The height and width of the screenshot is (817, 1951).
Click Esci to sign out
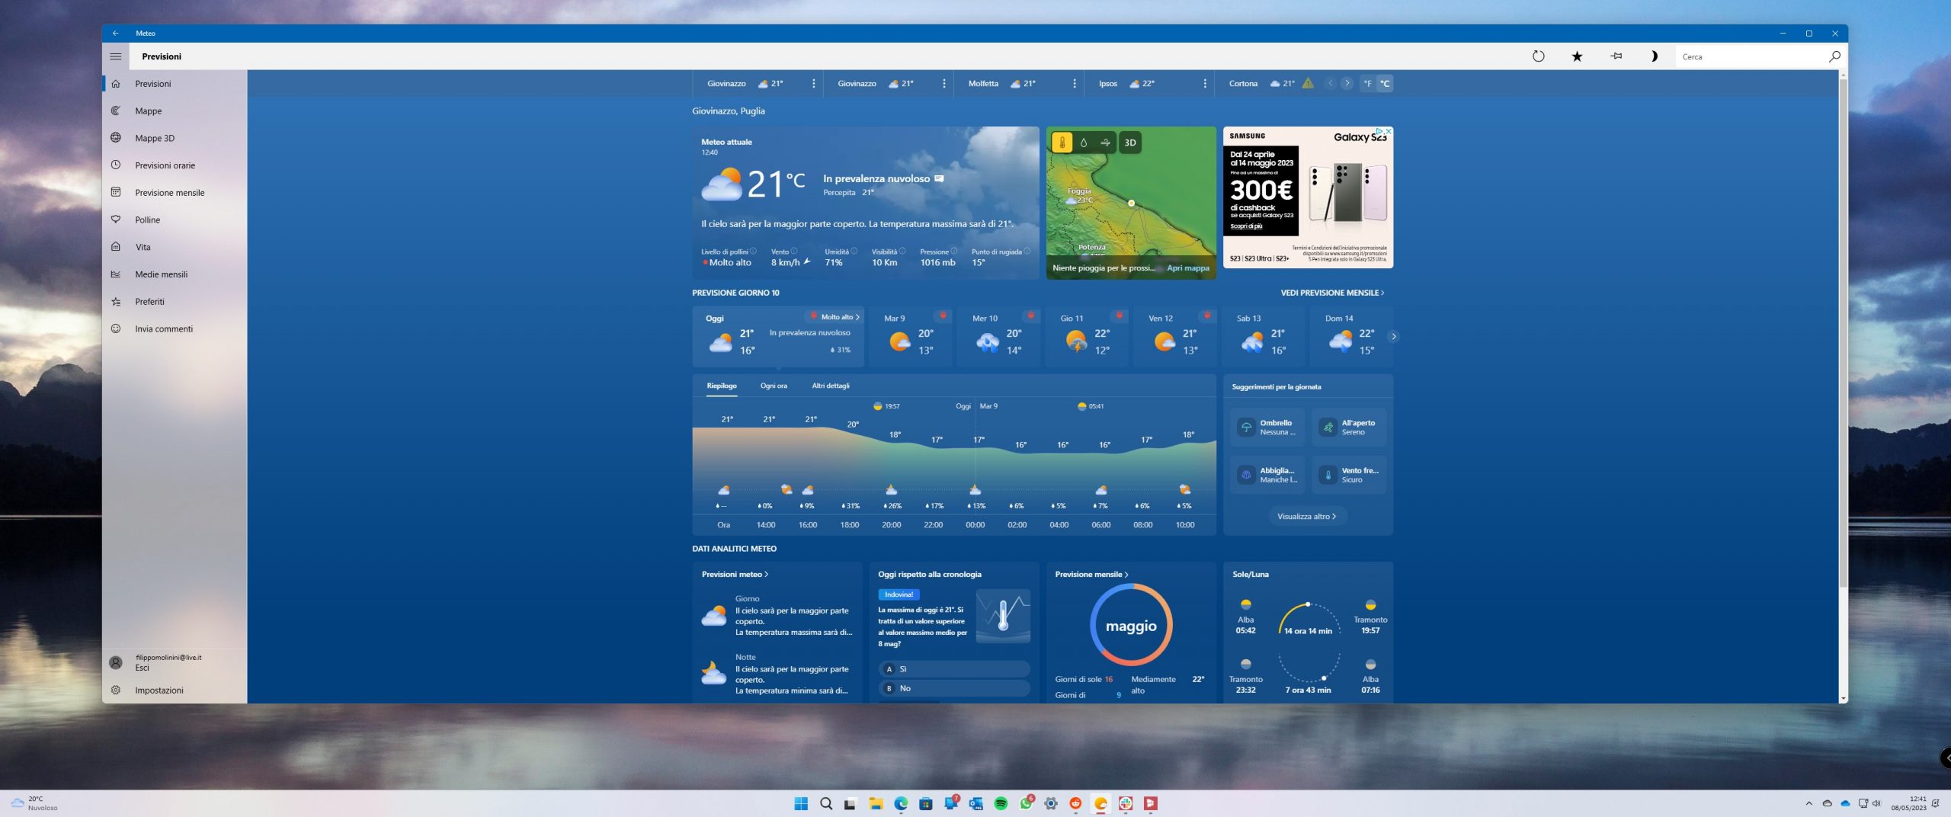click(143, 668)
